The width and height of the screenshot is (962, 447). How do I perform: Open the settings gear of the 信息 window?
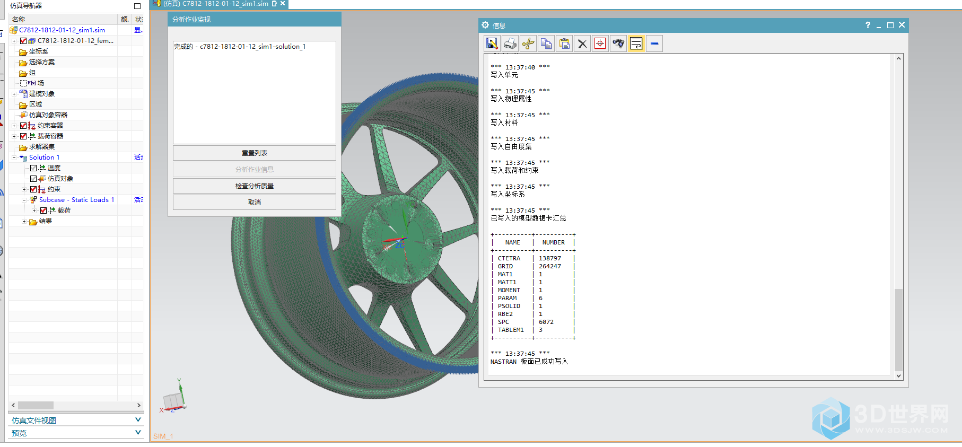point(485,25)
